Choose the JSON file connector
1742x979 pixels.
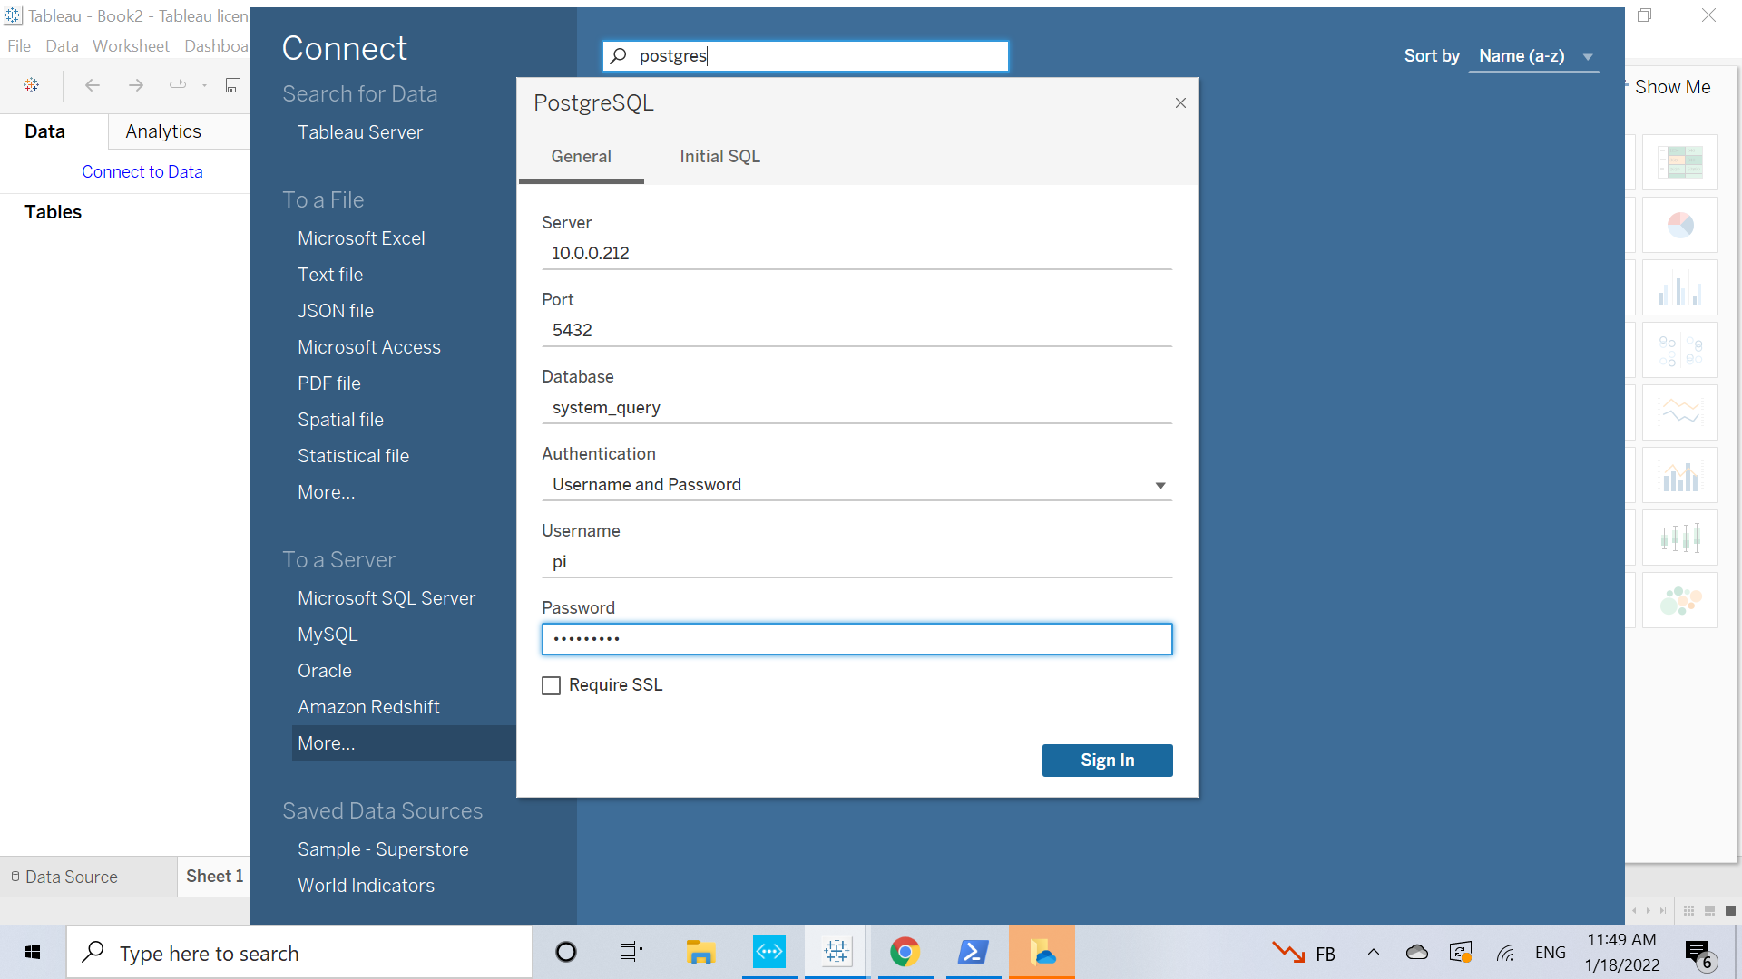(x=336, y=311)
